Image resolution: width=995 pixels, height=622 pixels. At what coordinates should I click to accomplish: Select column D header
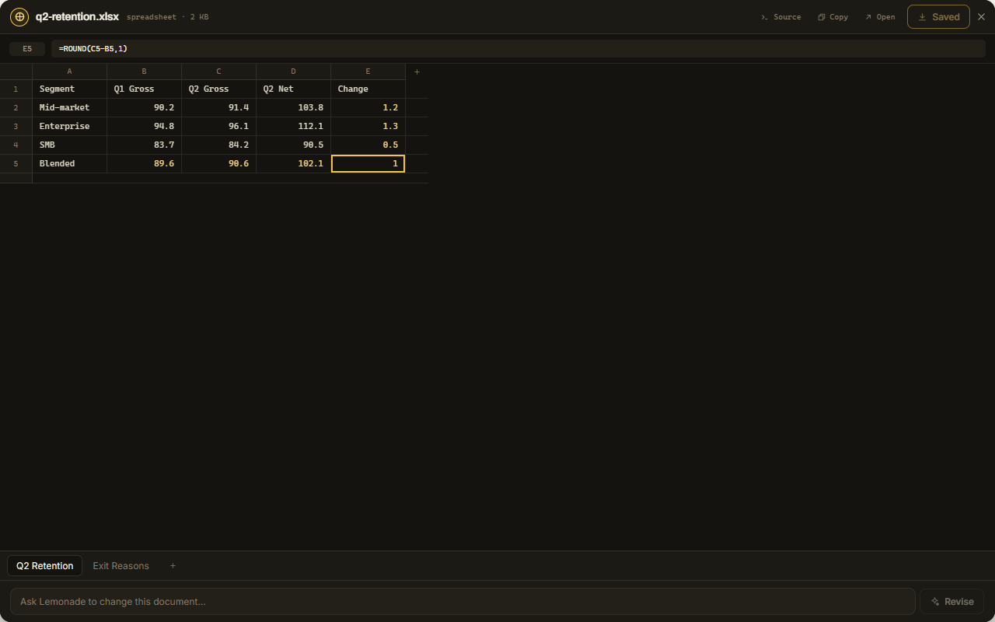[x=293, y=72]
